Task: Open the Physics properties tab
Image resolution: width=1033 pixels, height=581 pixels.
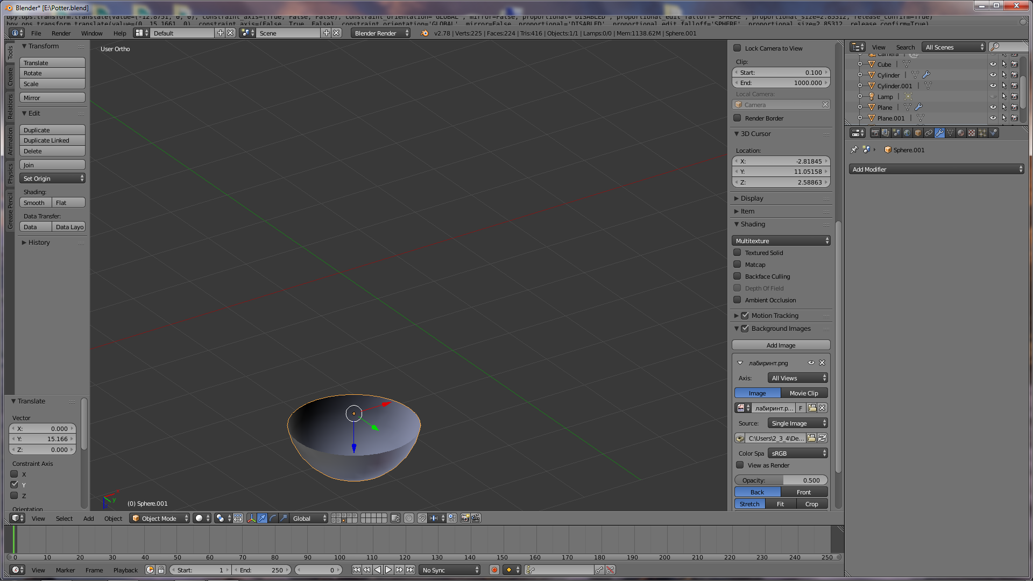Action: click(x=993, y=133)
